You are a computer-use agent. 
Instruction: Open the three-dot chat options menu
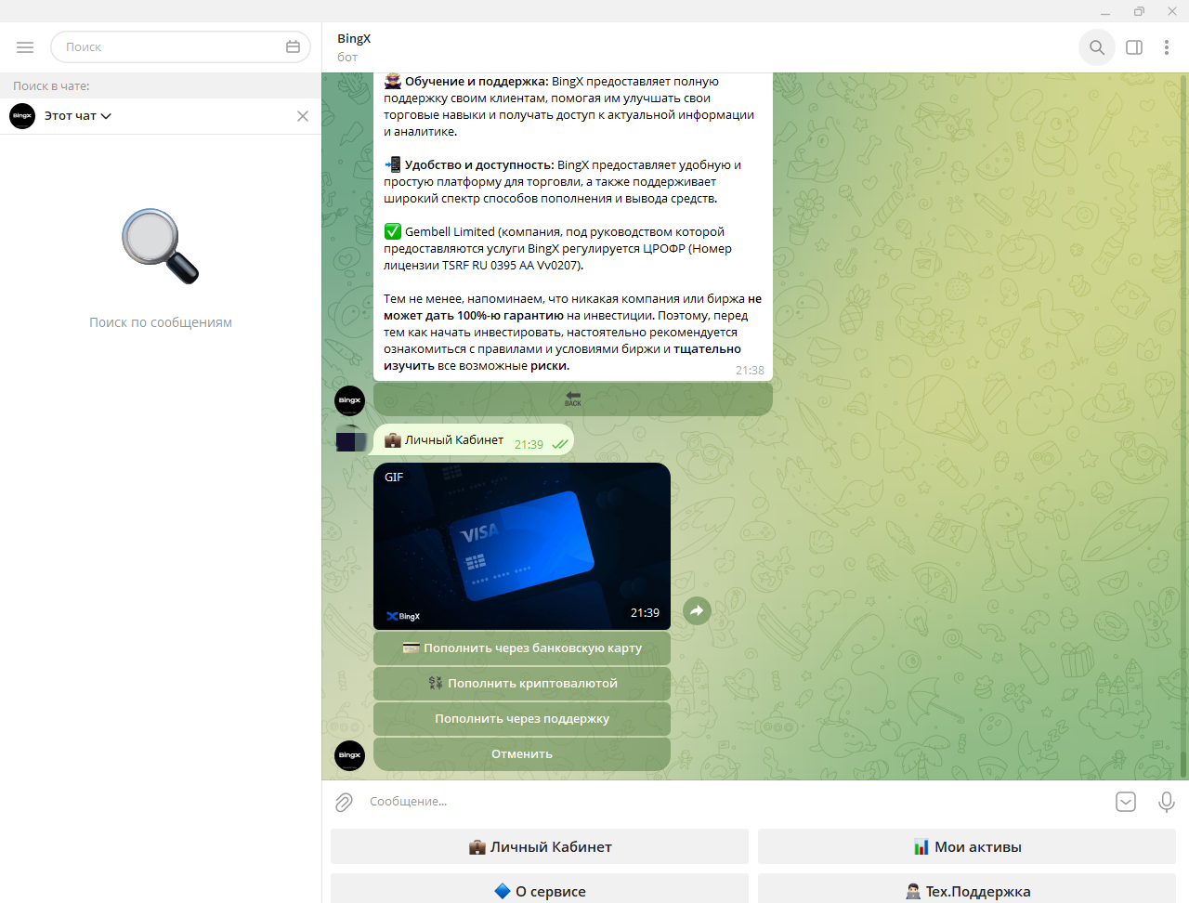click(x=1167, y=47)
